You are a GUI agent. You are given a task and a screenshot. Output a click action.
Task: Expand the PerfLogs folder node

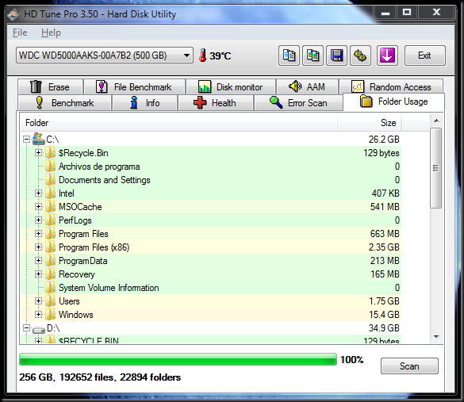click(x=38, y=220)
